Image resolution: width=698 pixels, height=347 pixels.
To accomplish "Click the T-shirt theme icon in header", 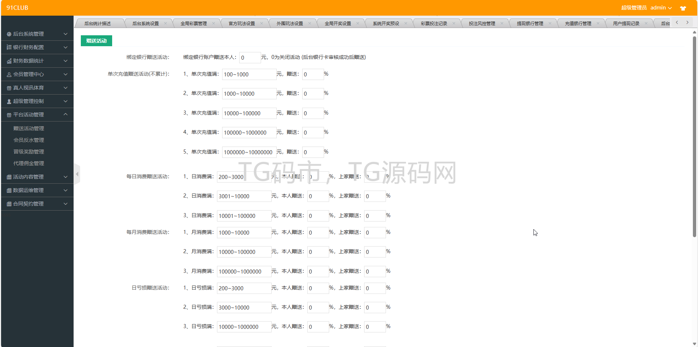I will 683,8.
